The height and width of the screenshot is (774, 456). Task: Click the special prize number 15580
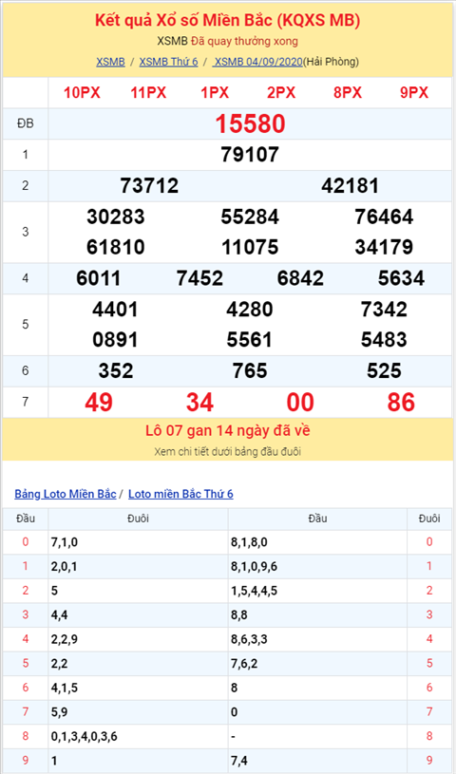coord(250,123)
